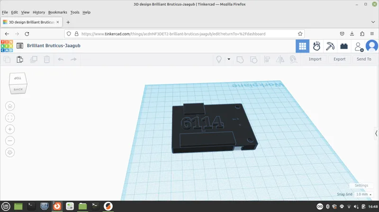Open the File menu

5,12
